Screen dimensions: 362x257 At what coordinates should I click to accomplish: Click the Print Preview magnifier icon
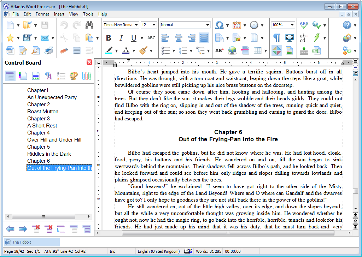pos(36,50)
